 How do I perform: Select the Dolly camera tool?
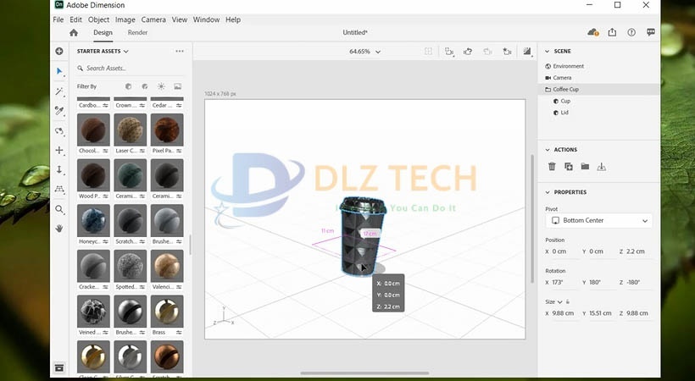tap(59, 169)
